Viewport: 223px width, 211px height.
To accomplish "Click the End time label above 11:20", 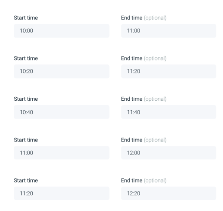I will (x=132, y=58).
